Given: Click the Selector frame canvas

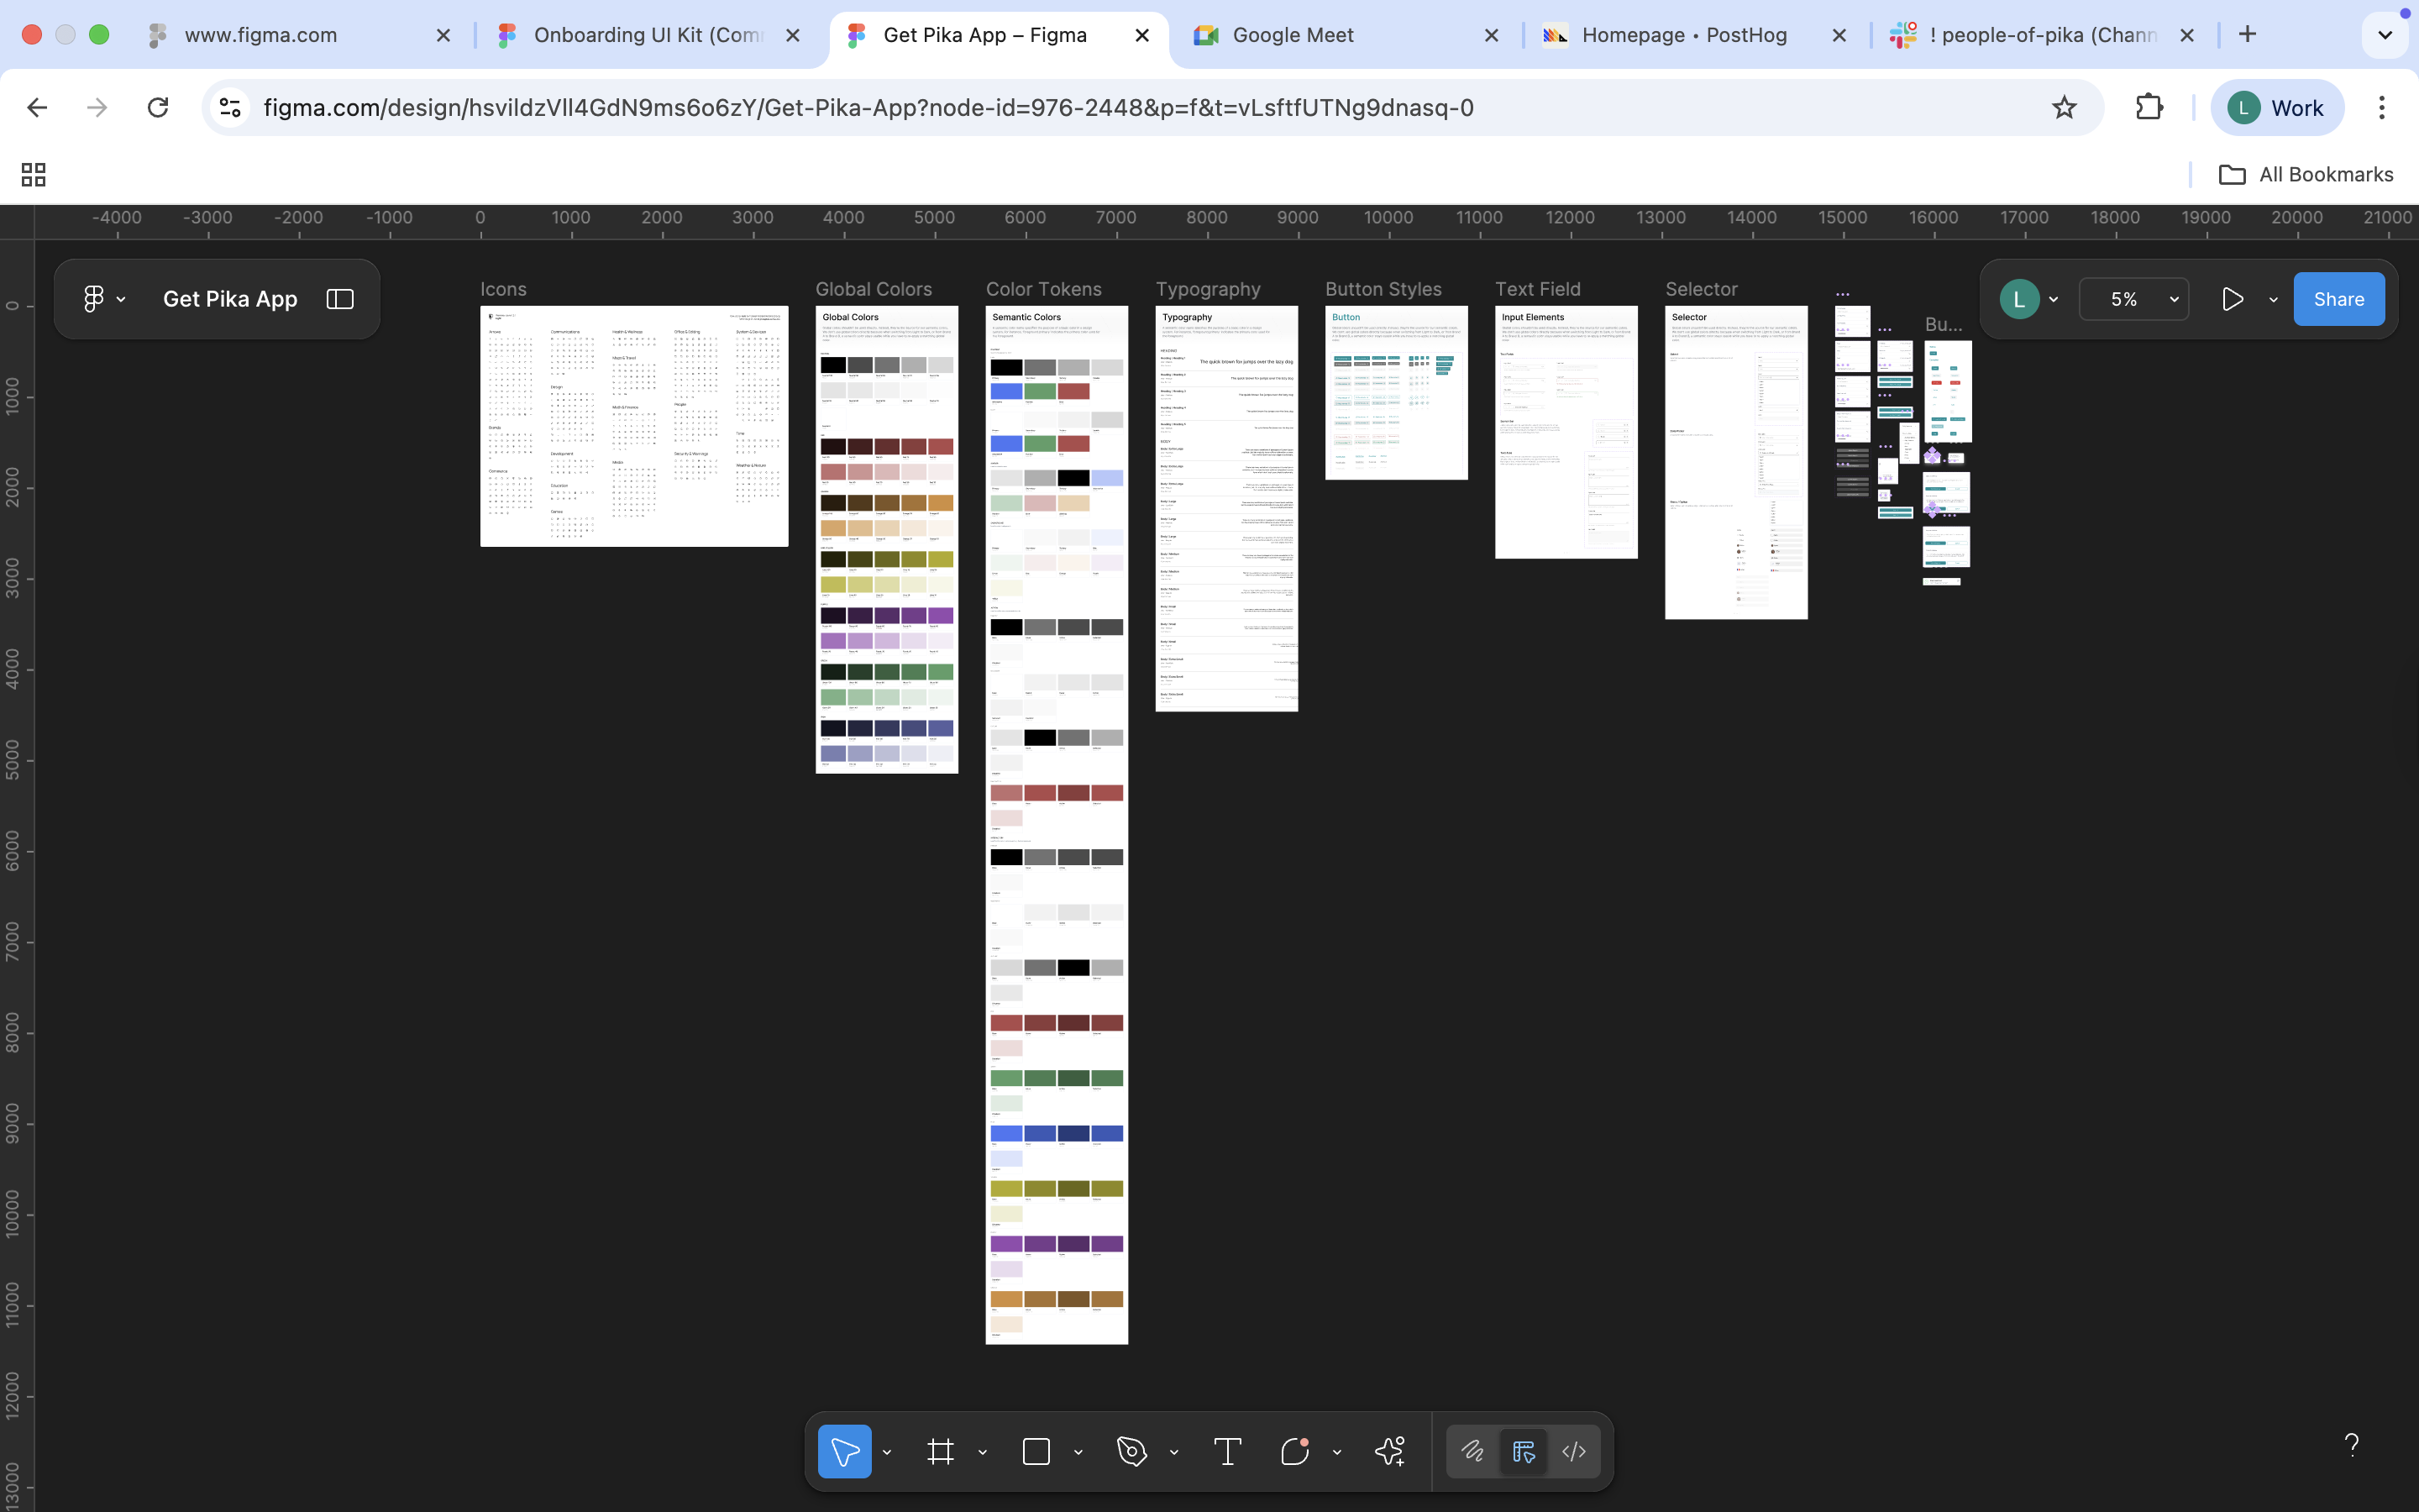Looking at the screenshot, I should pyautogui.click(x=1736, y=463).
